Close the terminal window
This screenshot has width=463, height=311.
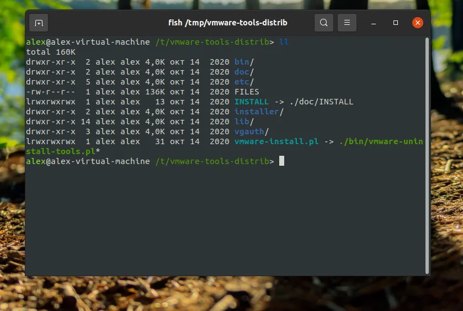418,23
